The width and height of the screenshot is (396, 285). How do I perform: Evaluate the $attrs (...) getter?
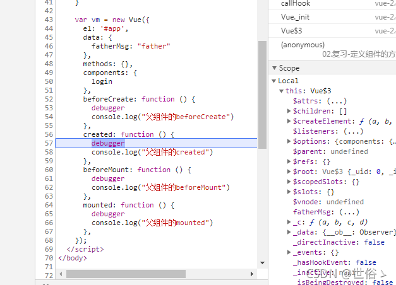tap(337, 101)
